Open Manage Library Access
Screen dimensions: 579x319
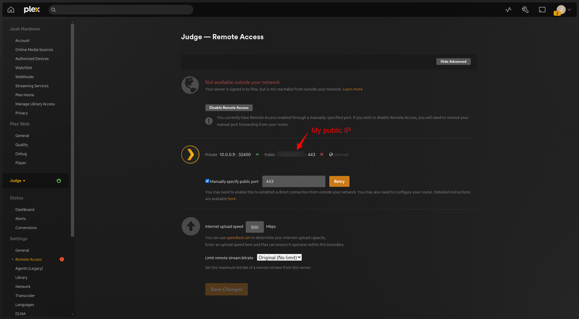pyautogui.click(x=35, y=104)
